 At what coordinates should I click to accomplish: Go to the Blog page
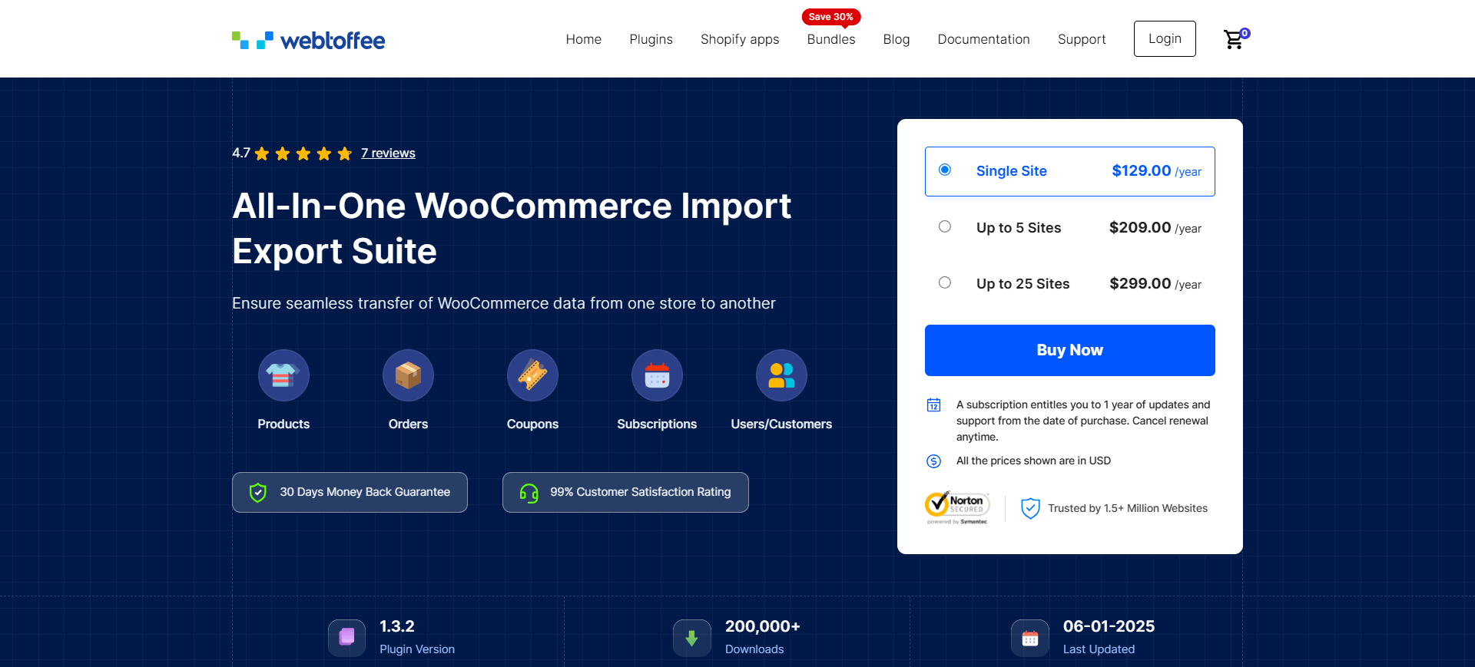pos(897,39)
